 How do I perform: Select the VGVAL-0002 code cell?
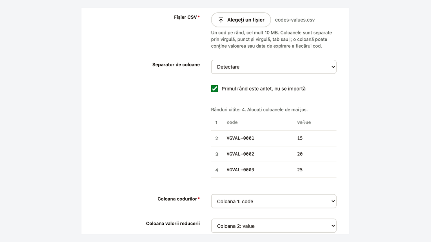coord(240,154)
